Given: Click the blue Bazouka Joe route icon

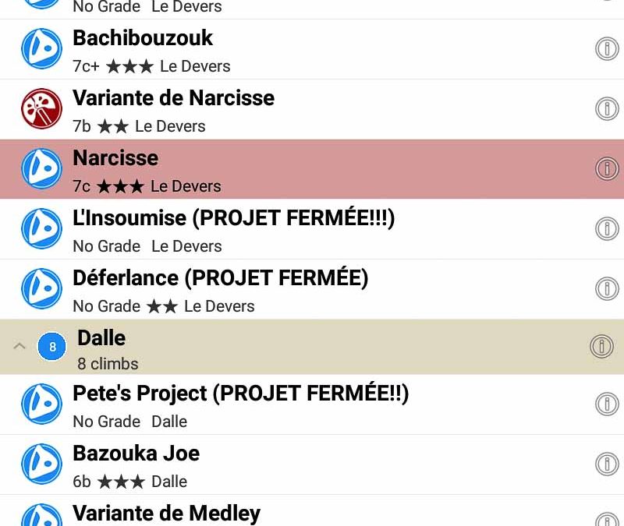Looking at the screenshot, I should pos(41,464).
